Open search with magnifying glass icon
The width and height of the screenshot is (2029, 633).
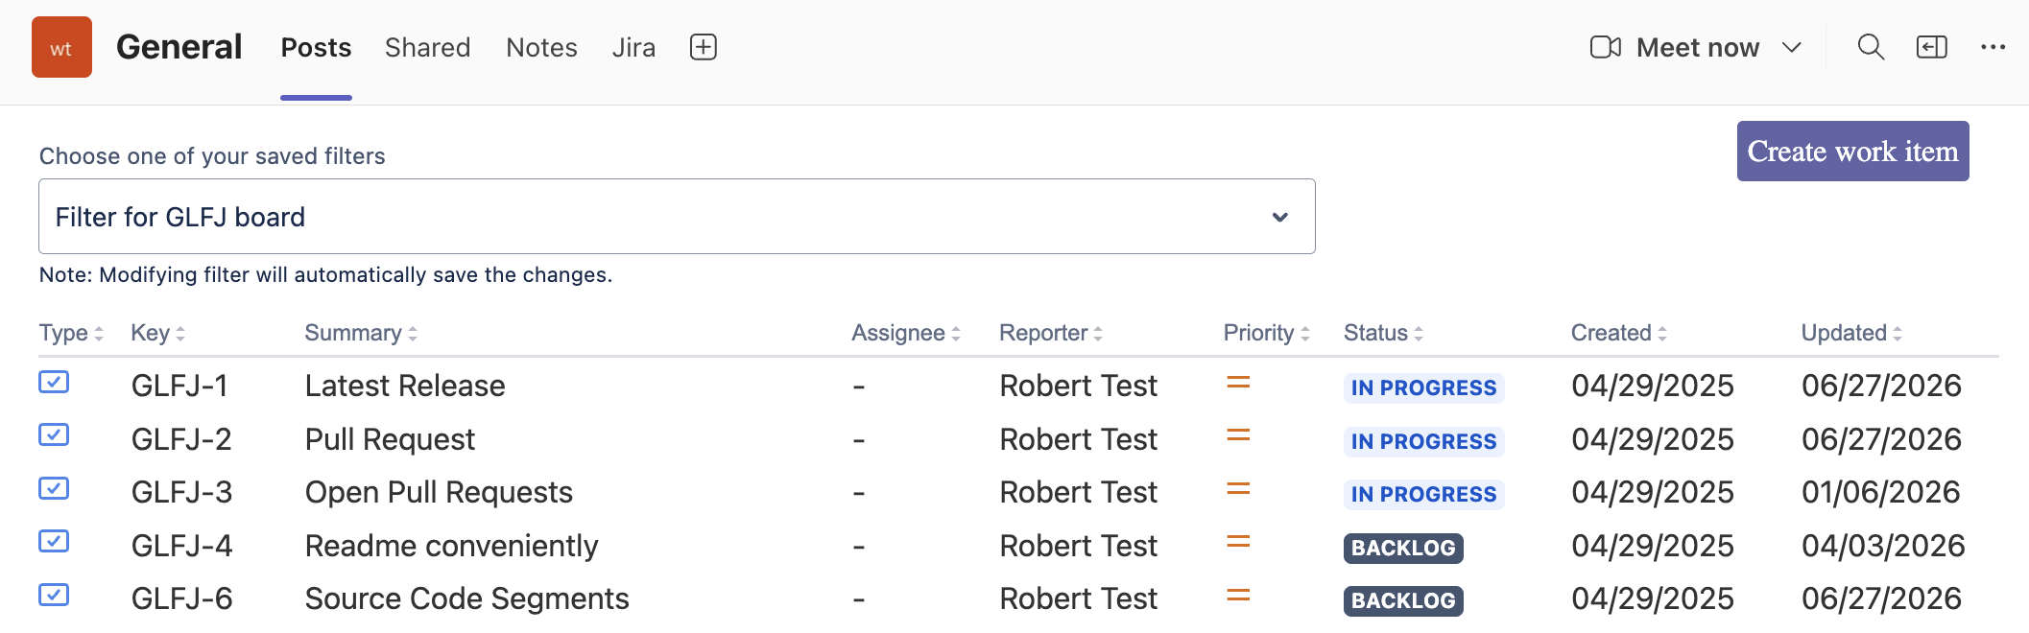coord(1871,47)
